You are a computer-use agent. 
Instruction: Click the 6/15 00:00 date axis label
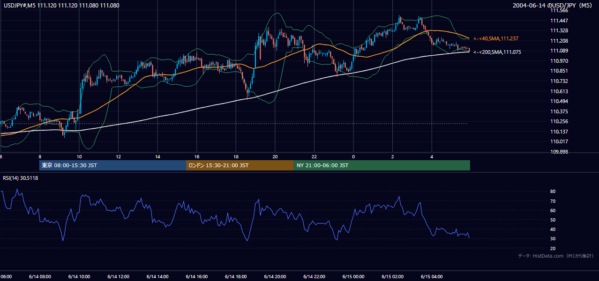point(353,276)
